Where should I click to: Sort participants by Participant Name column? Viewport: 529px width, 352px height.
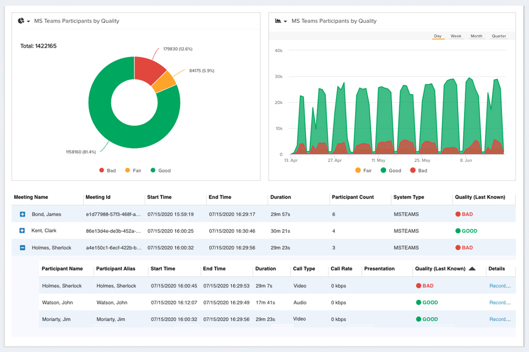pos(62,269)
